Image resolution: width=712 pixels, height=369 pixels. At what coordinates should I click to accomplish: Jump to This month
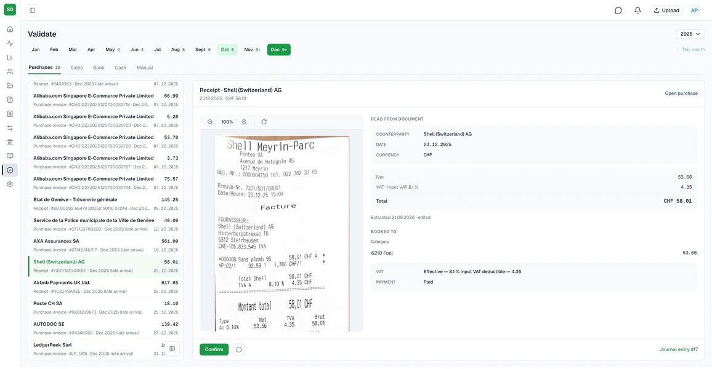693,49
